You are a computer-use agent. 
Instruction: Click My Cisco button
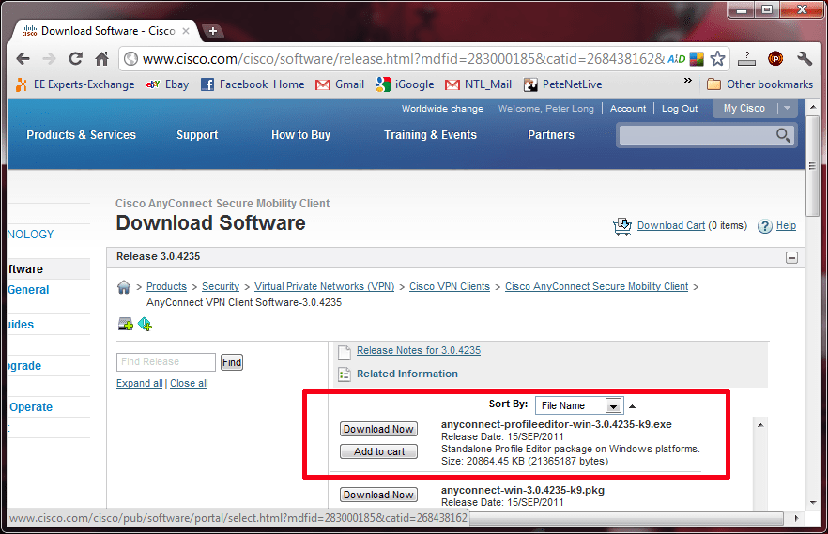(x=744, y=108)
